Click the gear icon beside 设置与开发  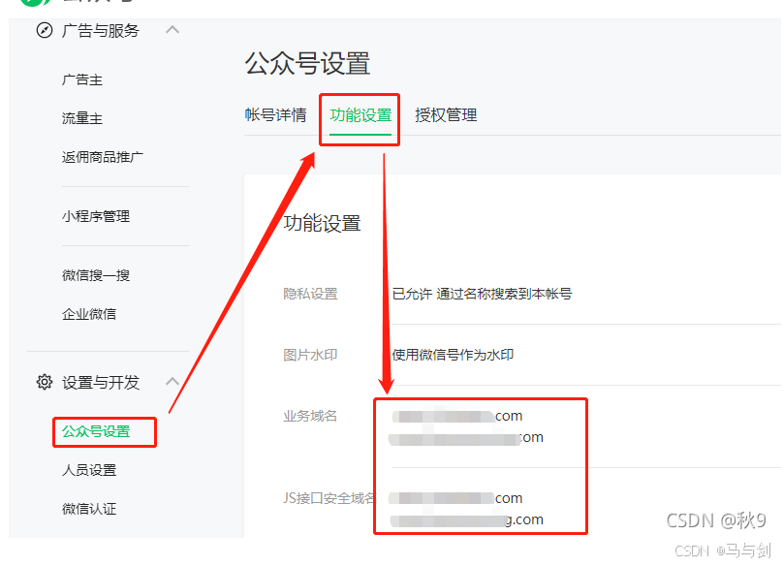point(45,382)
